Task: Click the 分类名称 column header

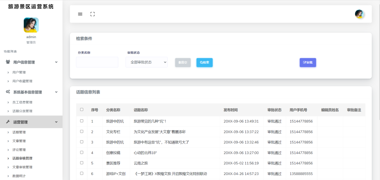Action: click(x=113, y=110)
